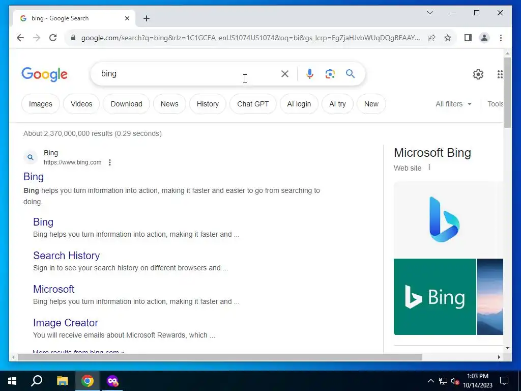Open Windows taskbar search

click(37, 381)
